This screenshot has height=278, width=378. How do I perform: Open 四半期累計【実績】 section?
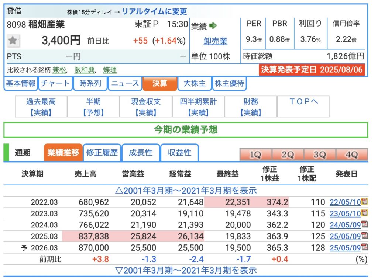[198, 107]
